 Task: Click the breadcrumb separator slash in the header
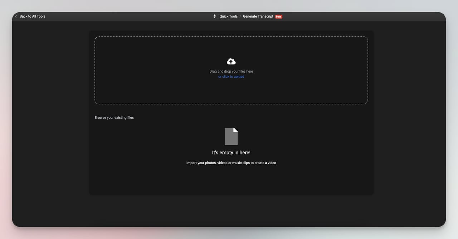point(240,16)
